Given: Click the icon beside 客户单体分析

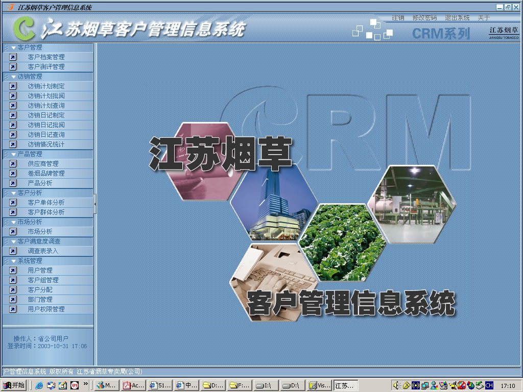Looking at the screenshot, I should click(x=13, y=202).
